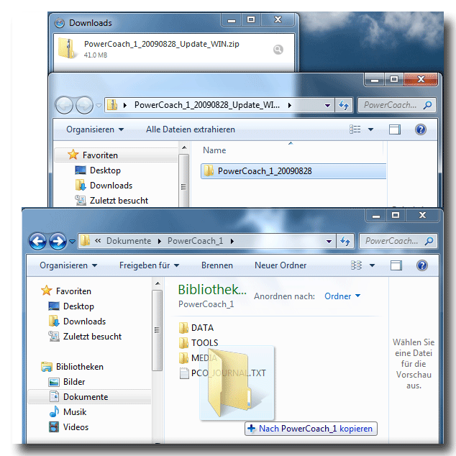Go forward in the PowerCoach_1 window

(58, 241)
